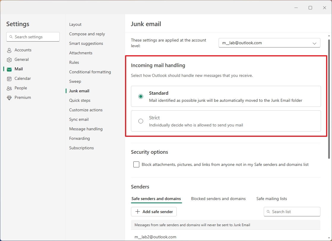Close the Settings window
Screen dimensions: 332x241
(x=324, y=8)
